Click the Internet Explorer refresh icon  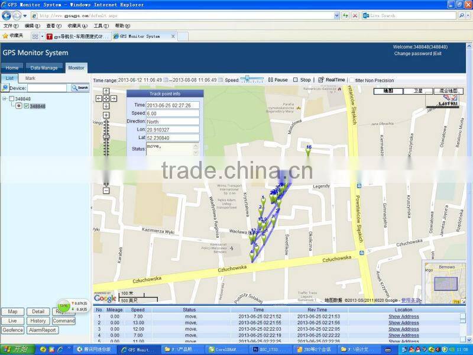(x=346, y=15)
